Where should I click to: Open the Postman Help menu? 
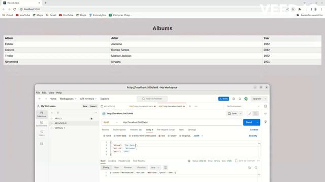click(59, 93)
